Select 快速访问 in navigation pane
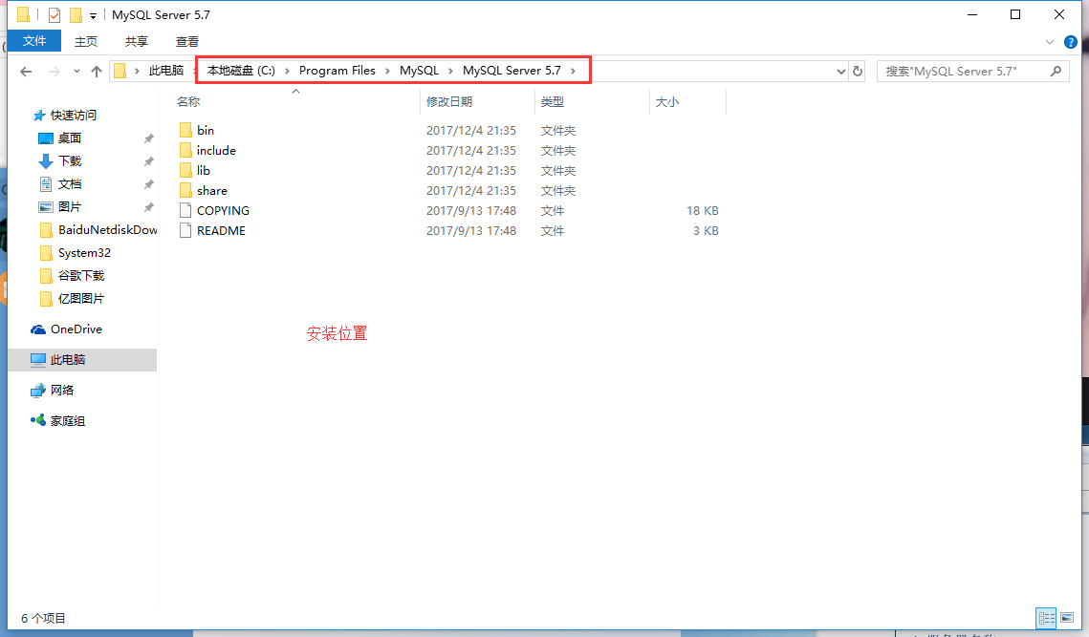The image size is (1089, 637). click(x=73, y=116)
